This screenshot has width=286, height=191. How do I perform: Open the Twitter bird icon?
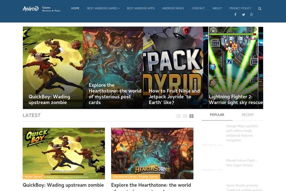(x=244, y=15)
